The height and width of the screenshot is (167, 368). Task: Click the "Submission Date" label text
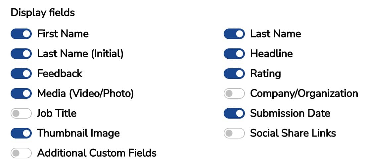290,113
